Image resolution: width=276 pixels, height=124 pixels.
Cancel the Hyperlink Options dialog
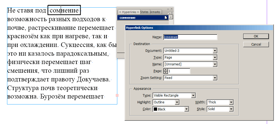coord(256,44)
